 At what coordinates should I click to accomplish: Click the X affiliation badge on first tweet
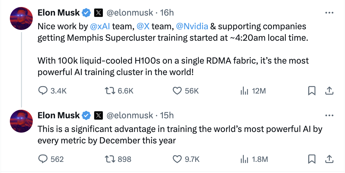click(x=98, y=13)
